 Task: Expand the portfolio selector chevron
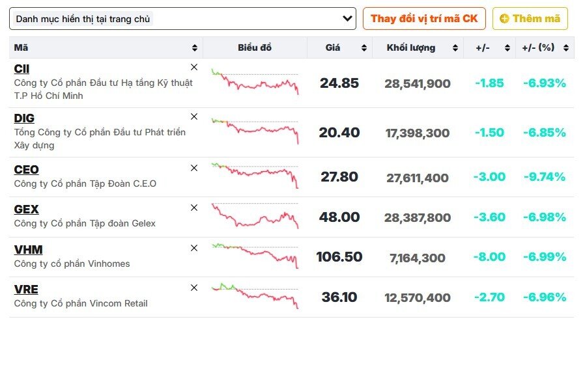[347, 18]
